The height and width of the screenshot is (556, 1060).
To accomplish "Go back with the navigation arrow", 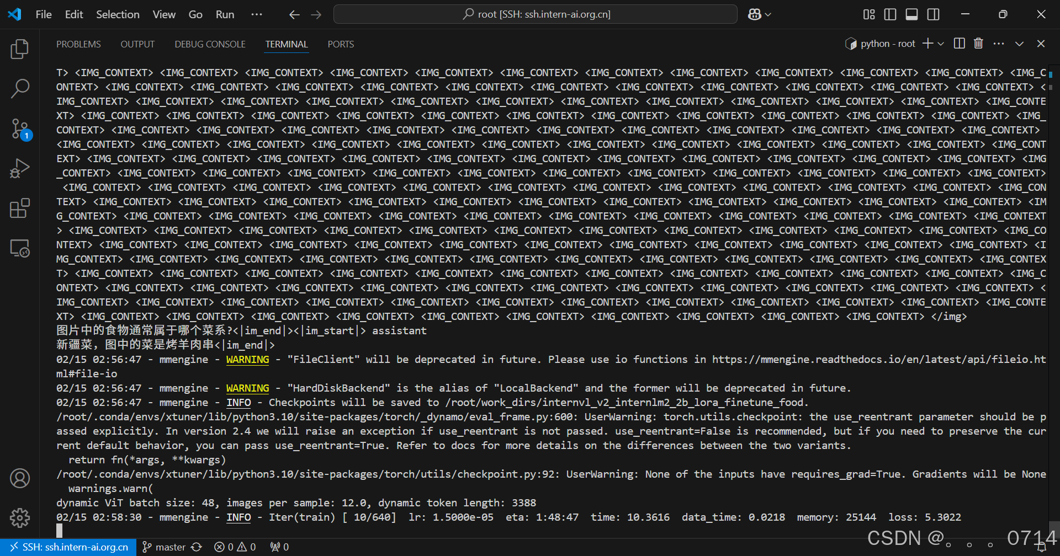I will point(294,14).
